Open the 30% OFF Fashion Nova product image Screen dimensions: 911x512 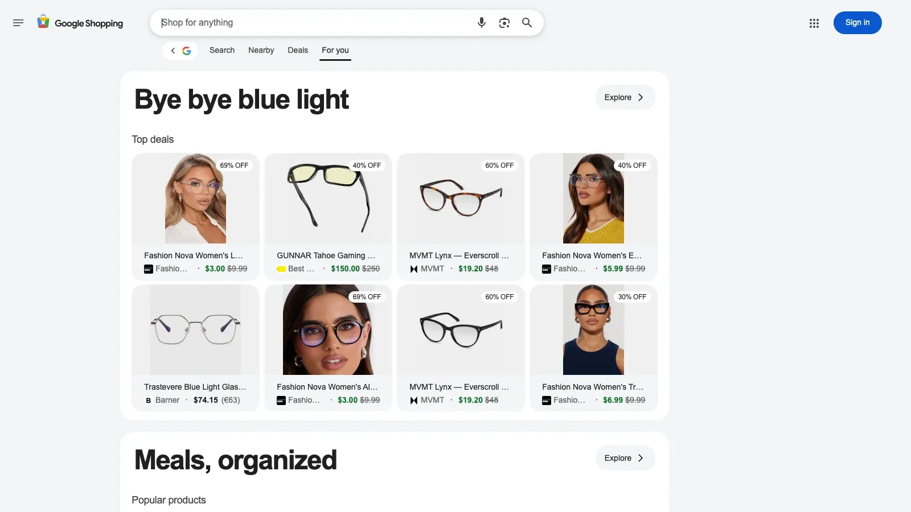coord(594,330)
